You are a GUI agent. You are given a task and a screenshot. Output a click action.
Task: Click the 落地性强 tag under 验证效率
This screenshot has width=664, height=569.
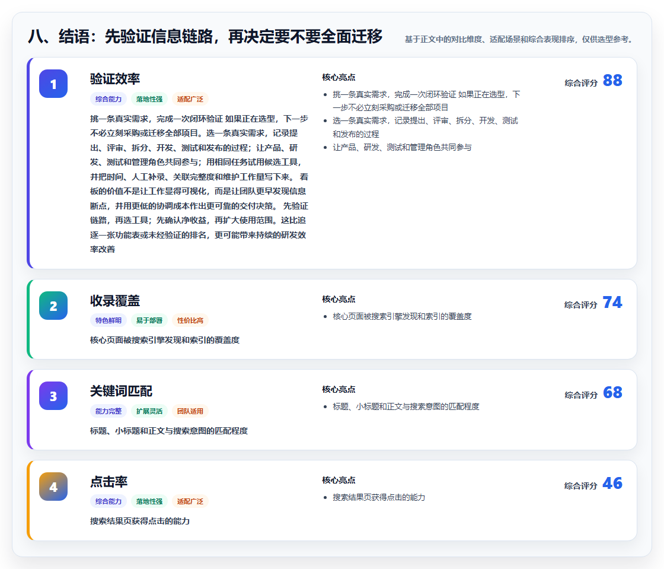(149, 99)
